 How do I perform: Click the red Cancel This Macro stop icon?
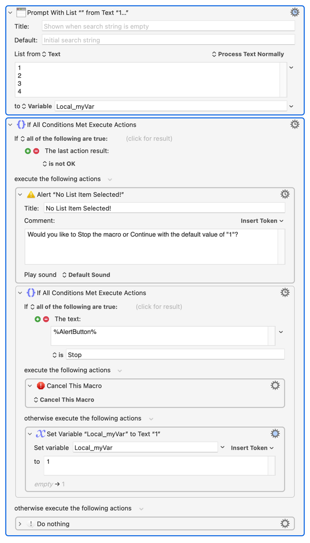pyautogui.click(x=41, y=386)
